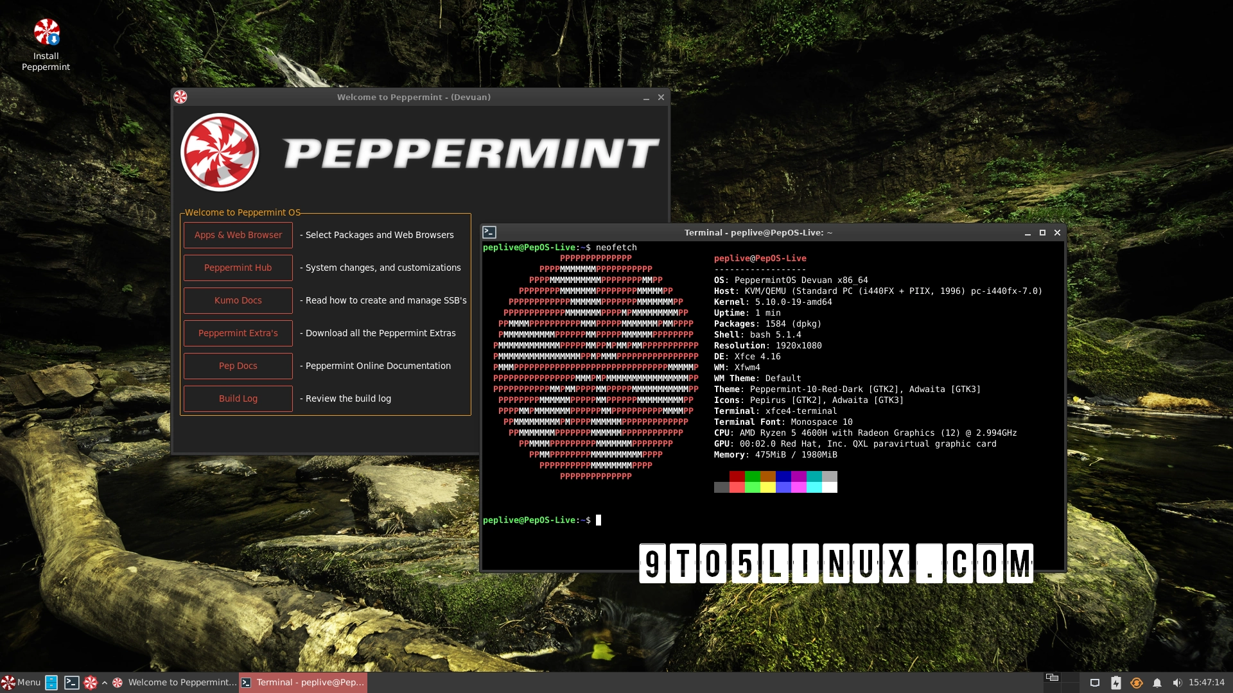Expand the hidden taskbar icons chevron
The image size is (1233, 693).
(x=105, y=683)
